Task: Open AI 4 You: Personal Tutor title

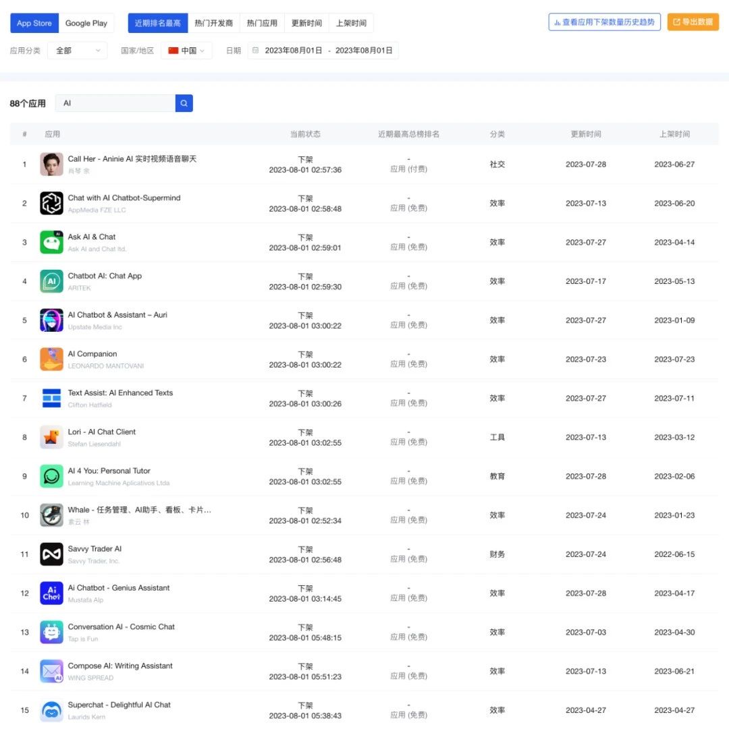Action: 109,471
